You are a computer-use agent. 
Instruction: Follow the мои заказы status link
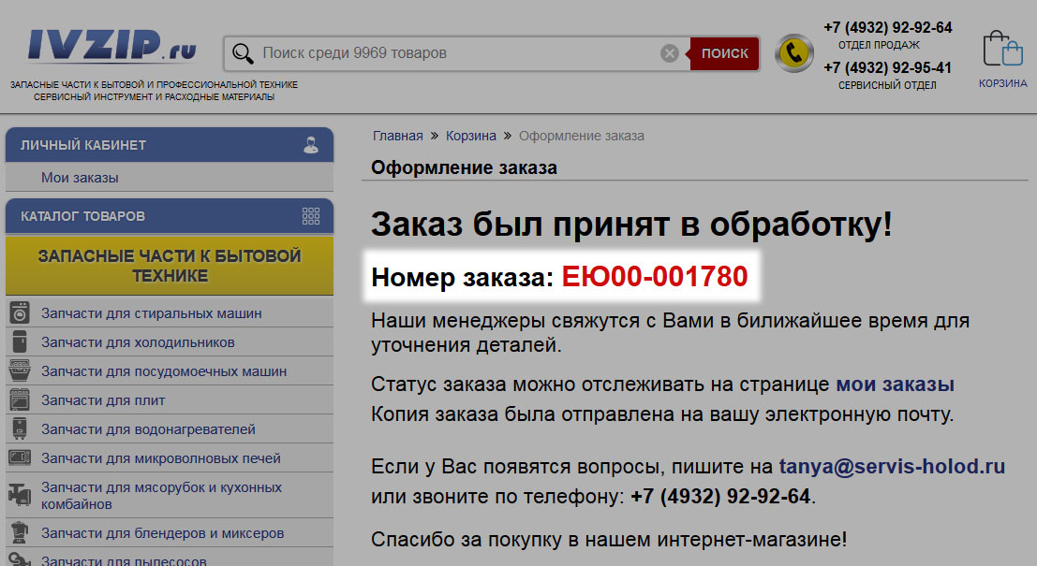895,385
